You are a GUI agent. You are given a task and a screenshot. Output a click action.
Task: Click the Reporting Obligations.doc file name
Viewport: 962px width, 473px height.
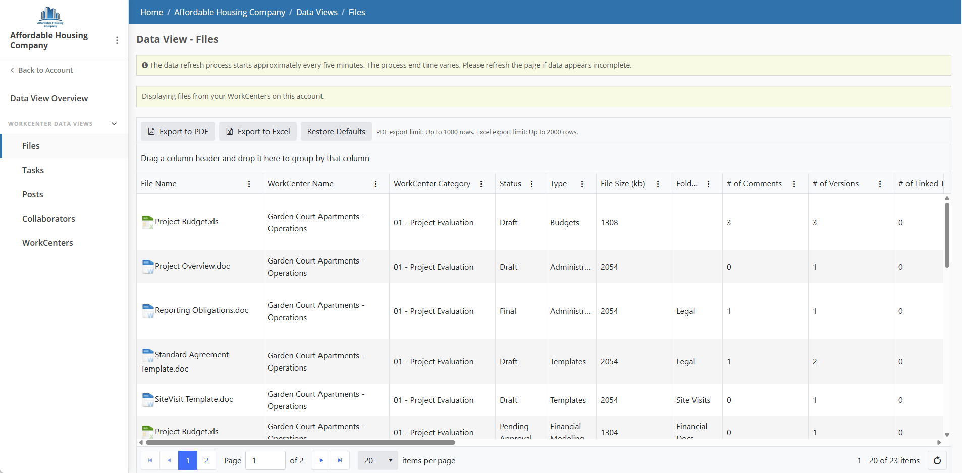[x=201, y=310]
